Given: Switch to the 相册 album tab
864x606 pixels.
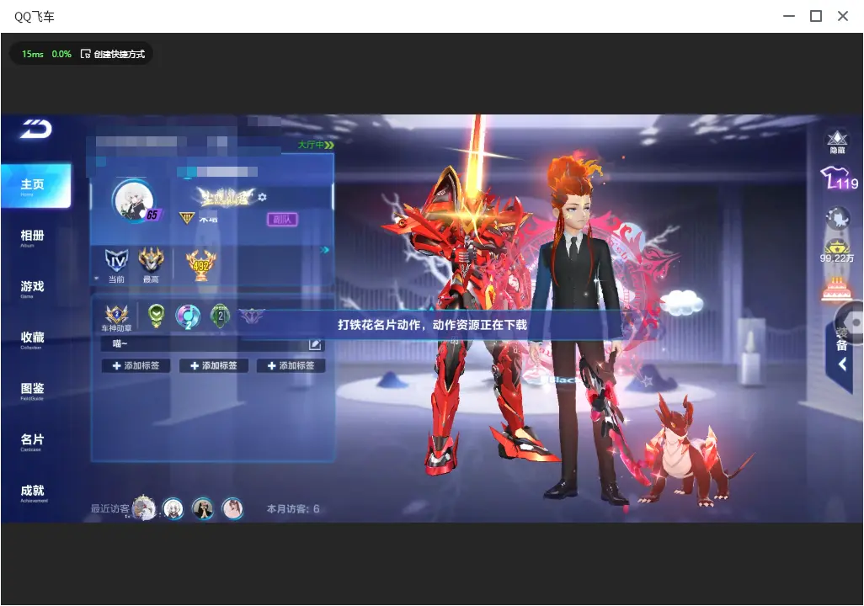Looking at the screenshot, I should pyautogui.click(x=33, y=237).
